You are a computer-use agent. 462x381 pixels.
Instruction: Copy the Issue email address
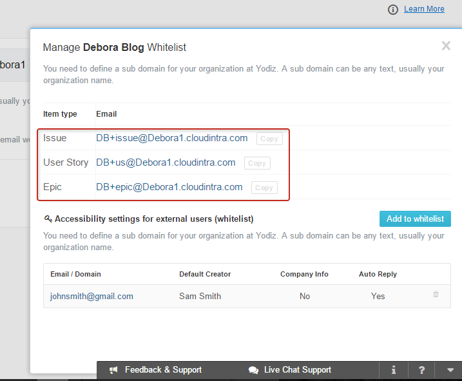[x=269, y=139]
